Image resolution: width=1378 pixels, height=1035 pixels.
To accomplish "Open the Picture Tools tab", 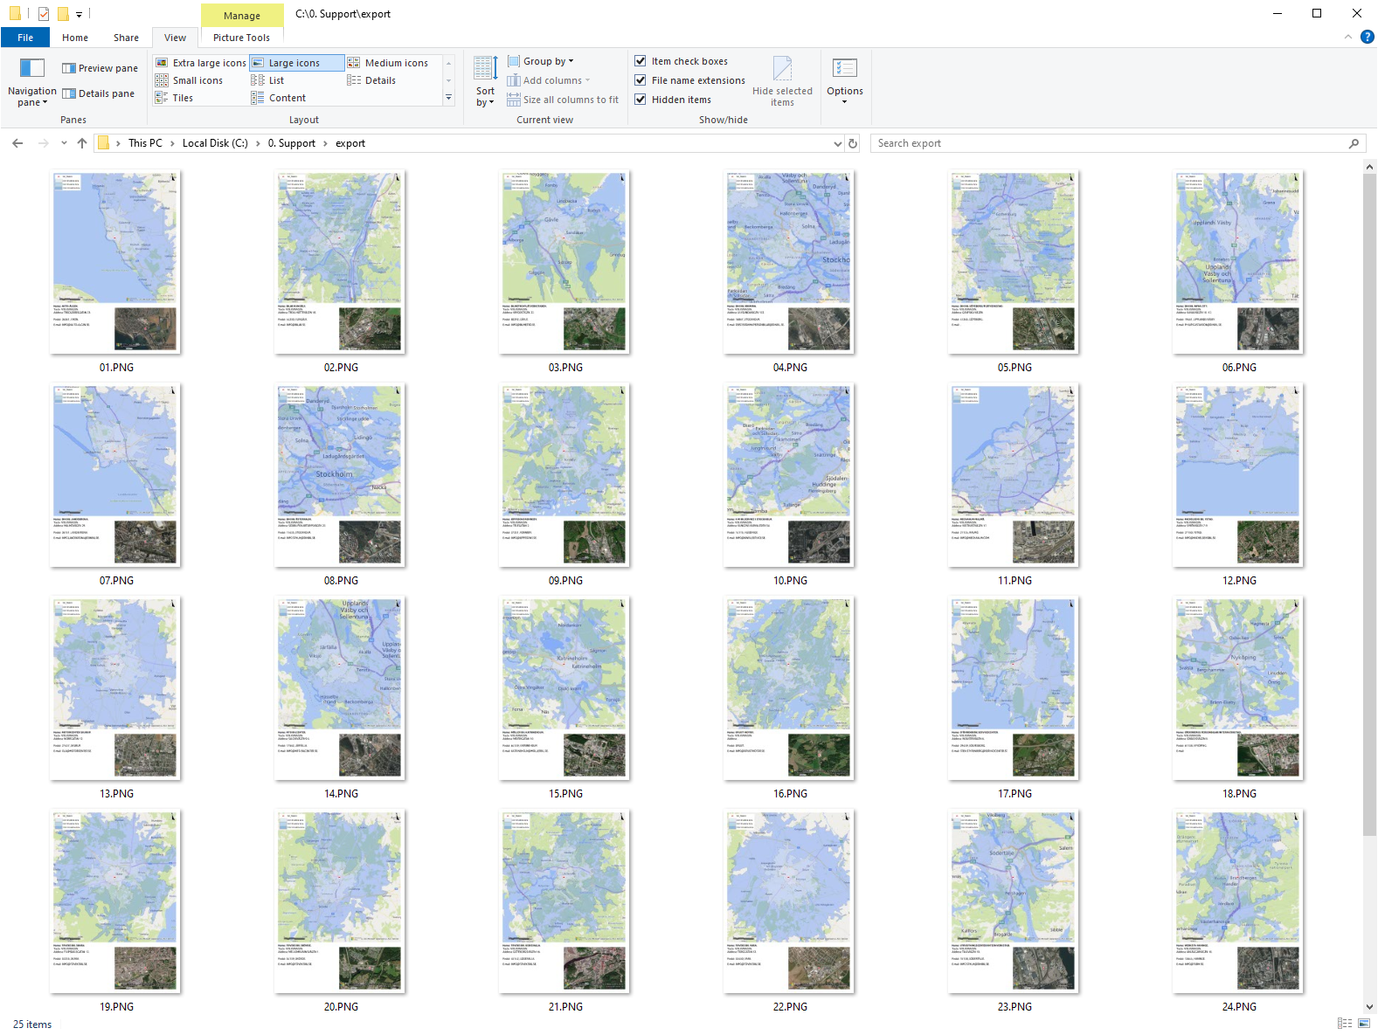I will [x=241, y=38].
